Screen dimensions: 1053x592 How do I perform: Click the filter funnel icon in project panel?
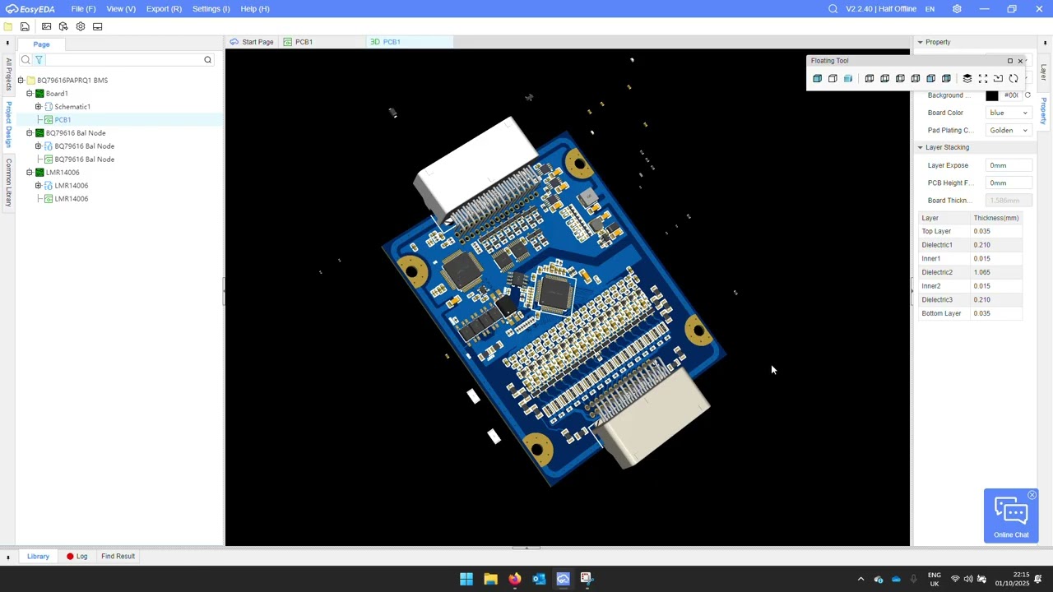39,60
